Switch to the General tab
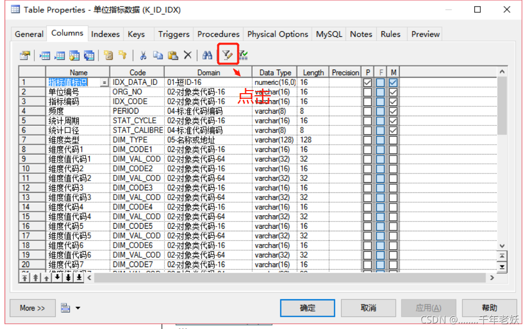This screenshot has height=329, width=527. 29,34
